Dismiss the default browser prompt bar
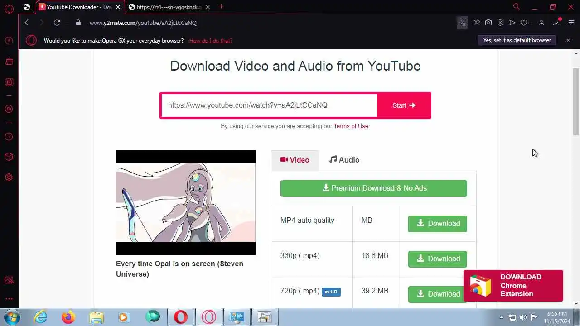Screen dimensions: 580x326 click(568, 40)
